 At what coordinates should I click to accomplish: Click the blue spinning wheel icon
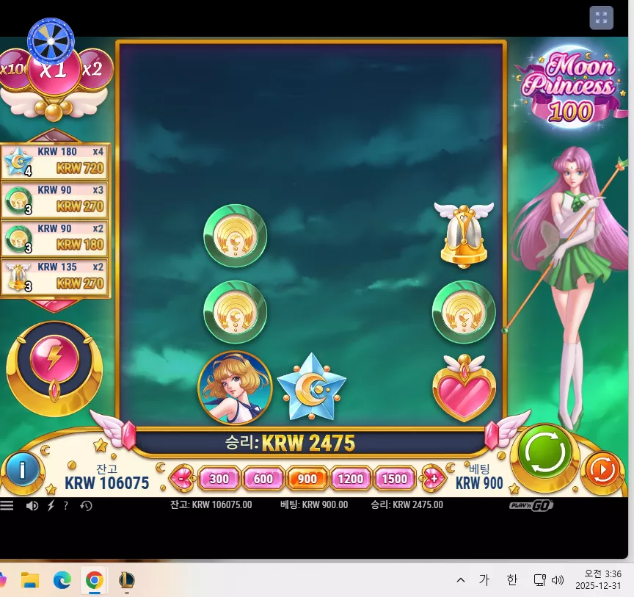point(51,41)
